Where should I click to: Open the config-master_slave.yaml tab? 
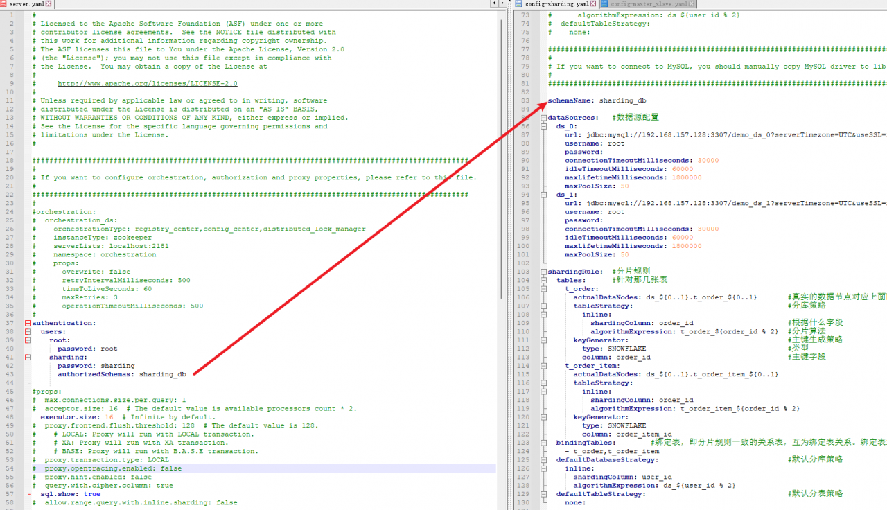click(649, 4)
